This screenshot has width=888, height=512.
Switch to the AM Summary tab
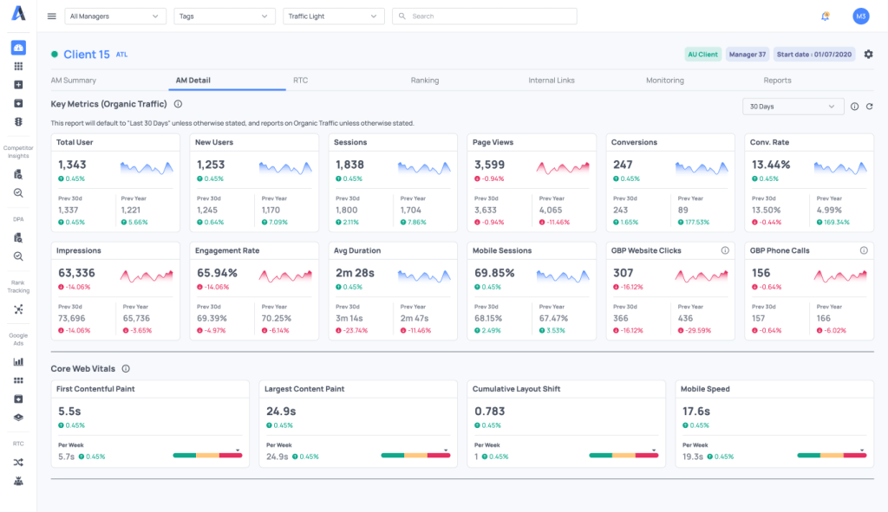(74, 81)
